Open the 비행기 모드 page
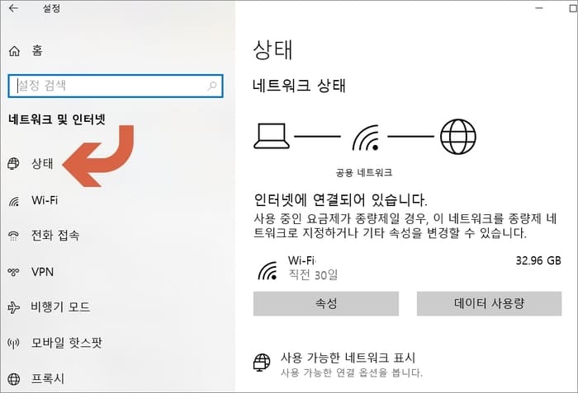The image size is (578, 393). pyautogui.click(x=60, y=306)
